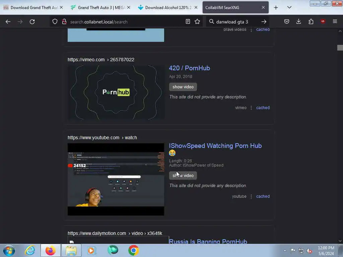Open a new browser tab
The image size is (343, 257).
[276, 8]
